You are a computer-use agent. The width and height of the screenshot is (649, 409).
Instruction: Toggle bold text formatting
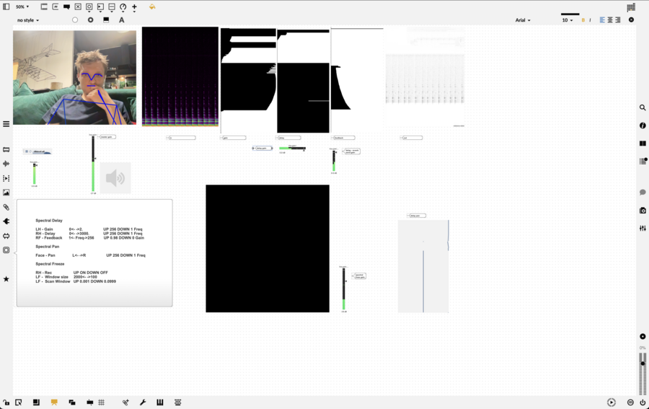click(x=583, y=20)
